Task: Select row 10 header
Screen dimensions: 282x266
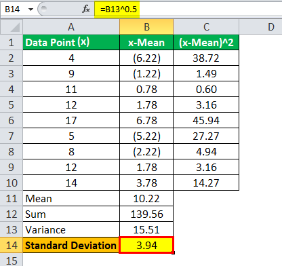Action: 12,183
